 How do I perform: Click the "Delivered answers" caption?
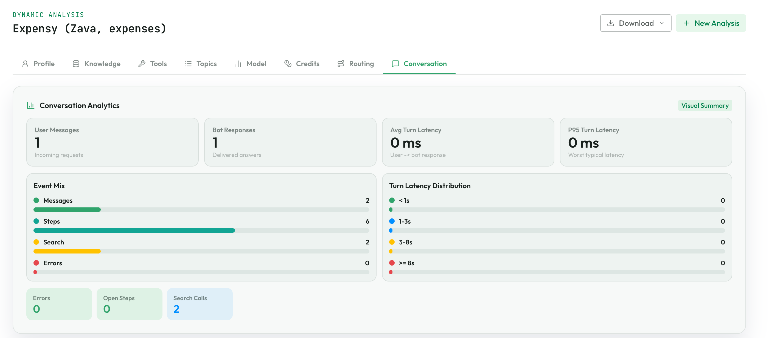point(237,155)
